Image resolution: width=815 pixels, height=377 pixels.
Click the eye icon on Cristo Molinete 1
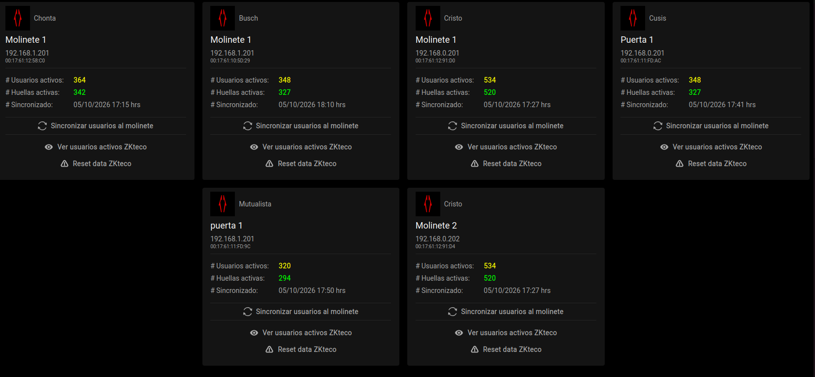click(459, 147)
